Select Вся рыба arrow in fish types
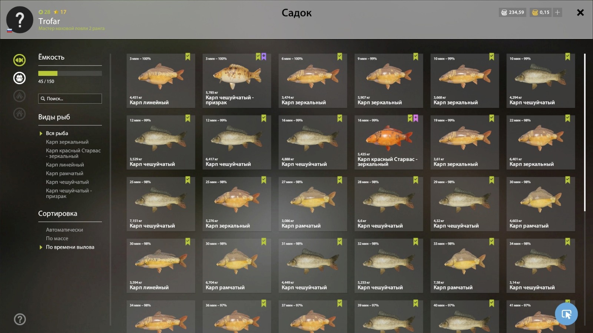Image resolution: width=593 pixels, height=333 pixels. pos(41,133)
